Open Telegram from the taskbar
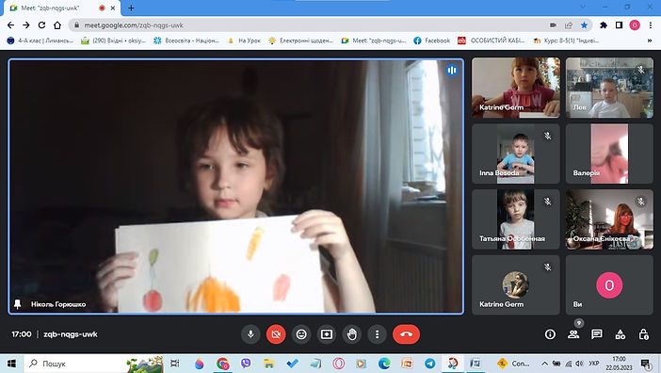This screenshot has height=373, width=661. [x=430, y=363]
